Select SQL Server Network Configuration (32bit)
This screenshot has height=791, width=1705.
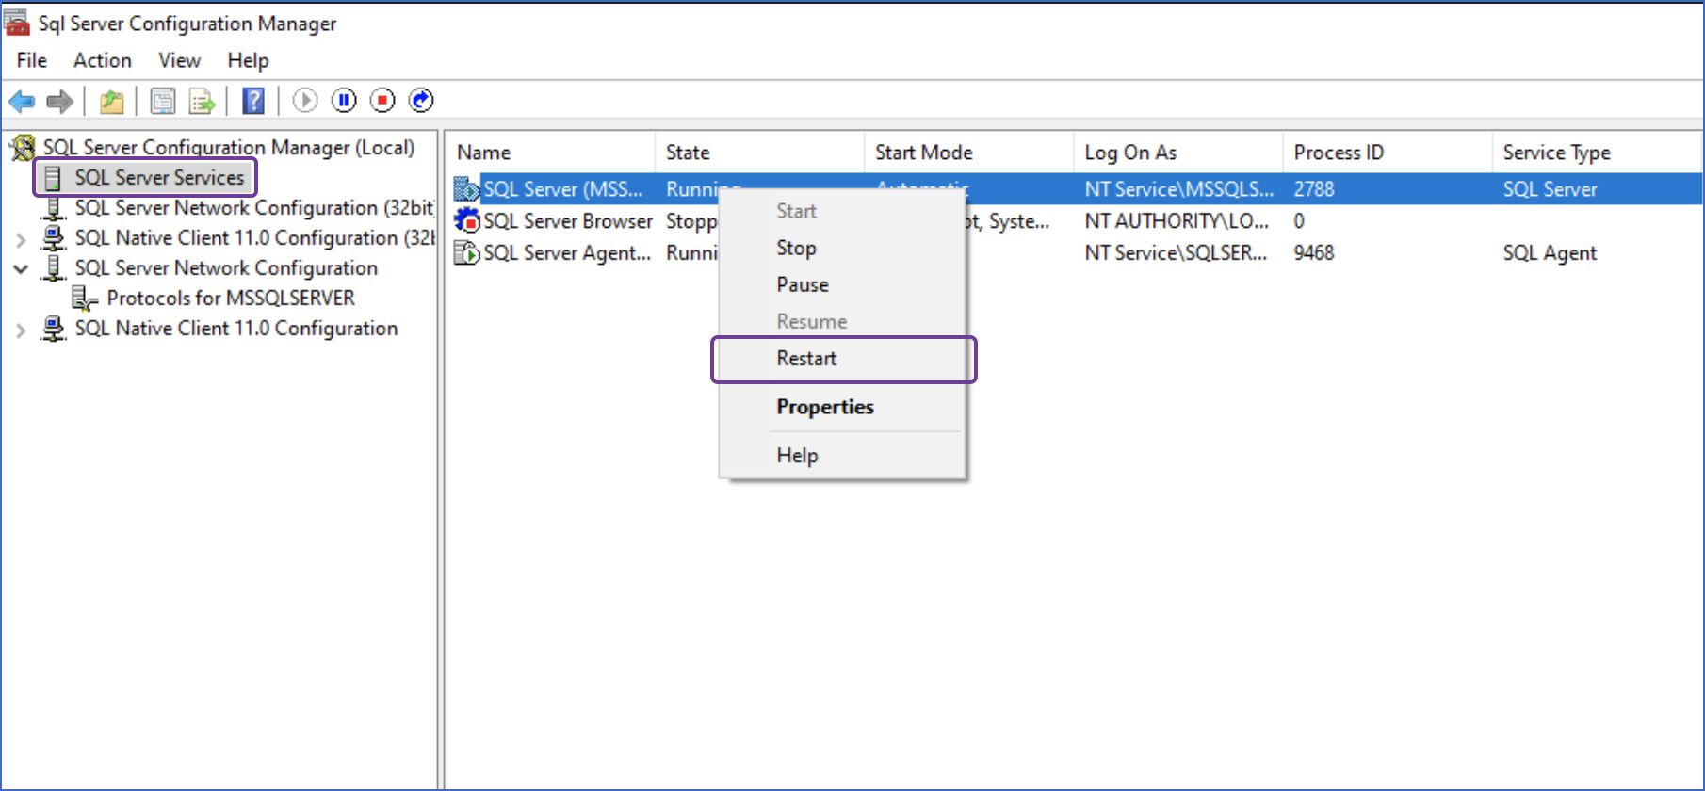coord(254,208)
